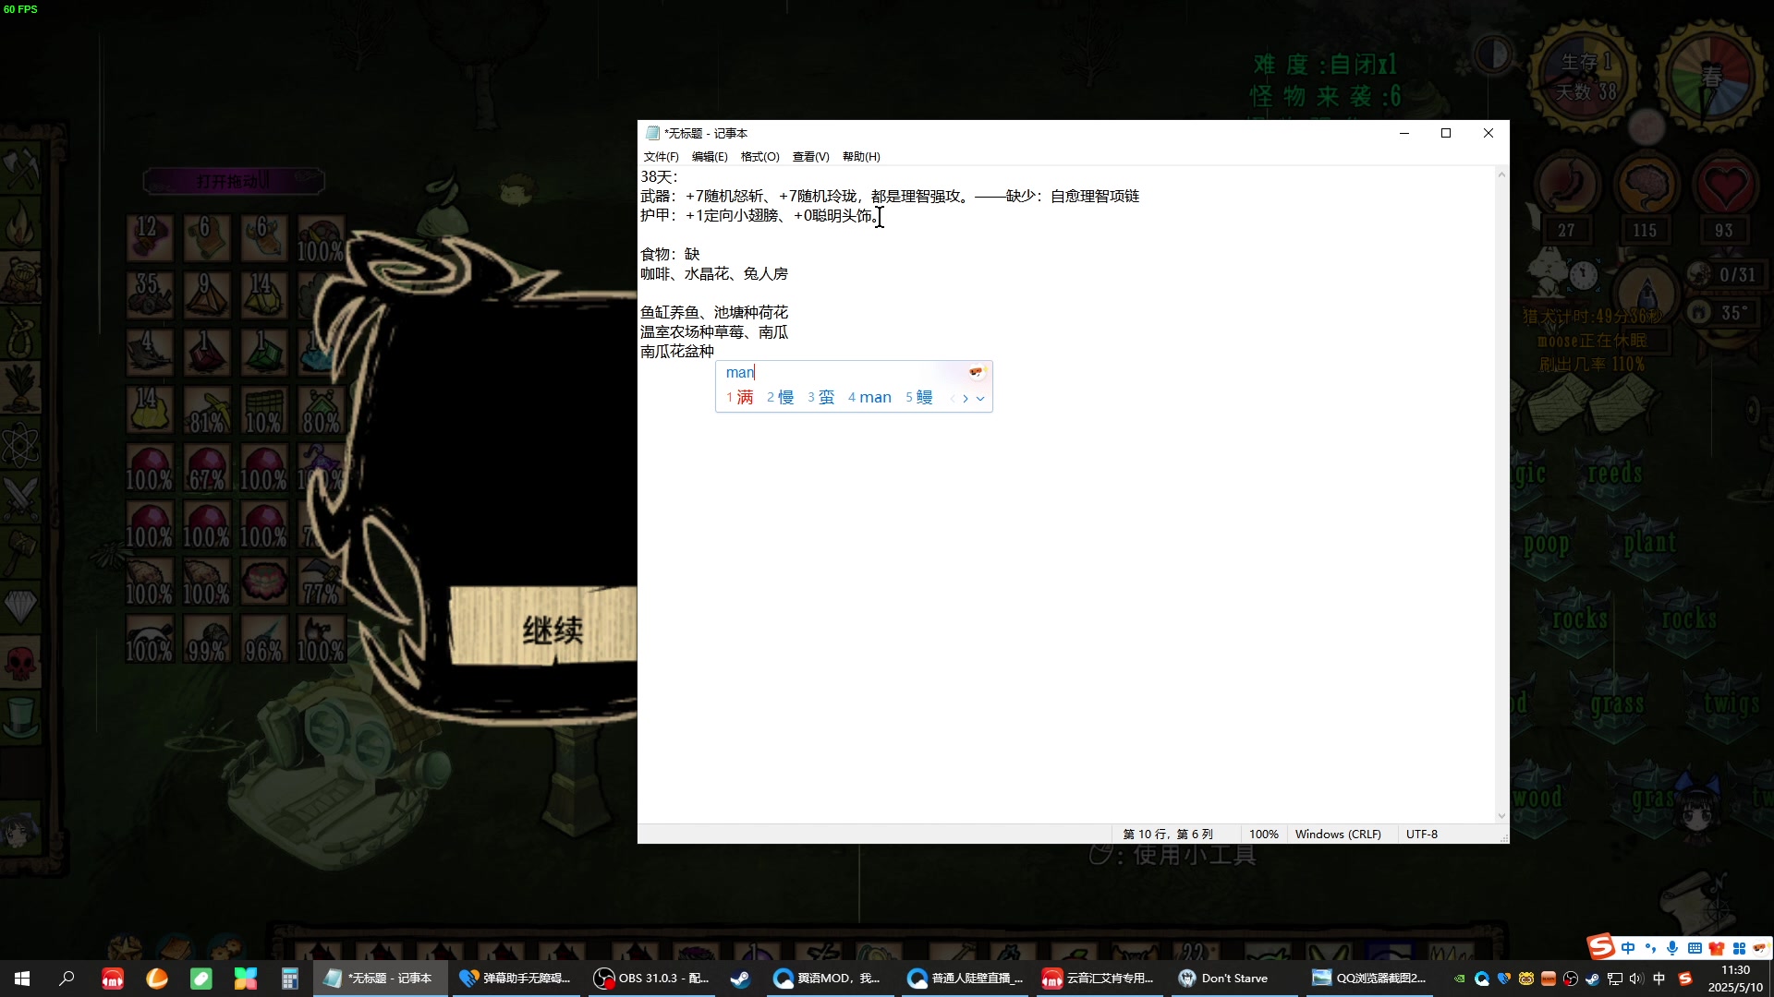Open the Windows Start menu

click(22, 979)
